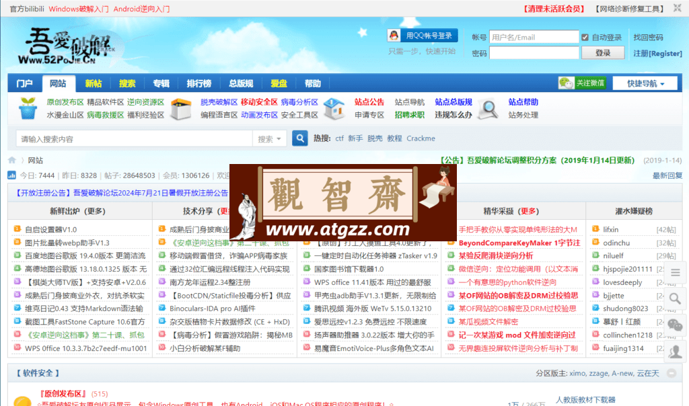Click the orange folder icon beside 原创发布区 forum
Screen dimensions: 689x406
click(22, 401)
